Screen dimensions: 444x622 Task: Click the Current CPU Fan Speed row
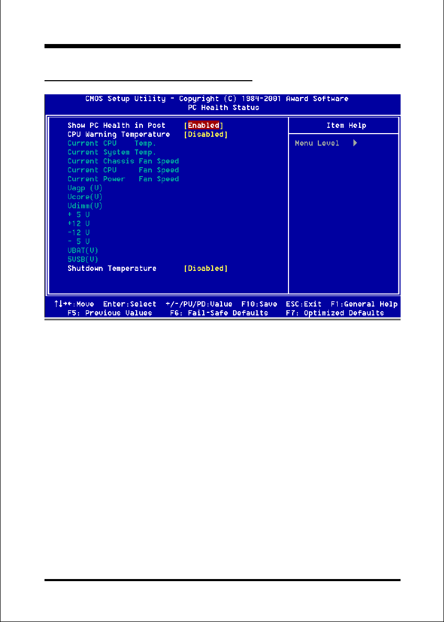(123, 170)
